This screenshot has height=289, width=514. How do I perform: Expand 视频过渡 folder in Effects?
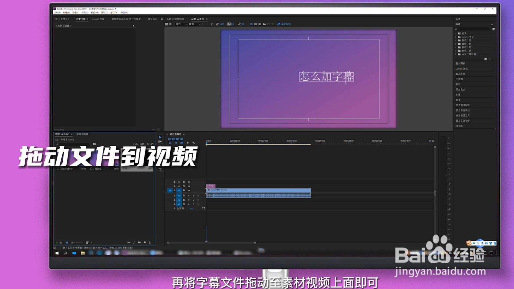click(x=456, y=51)
